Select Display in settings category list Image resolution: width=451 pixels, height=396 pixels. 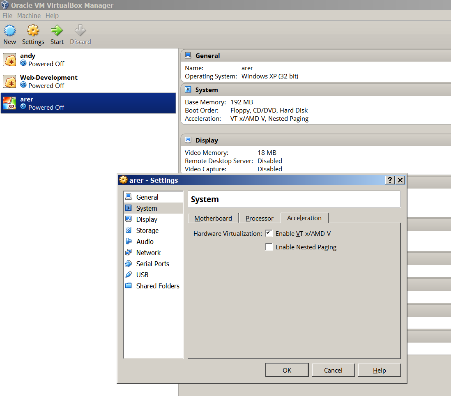point(154,219)
